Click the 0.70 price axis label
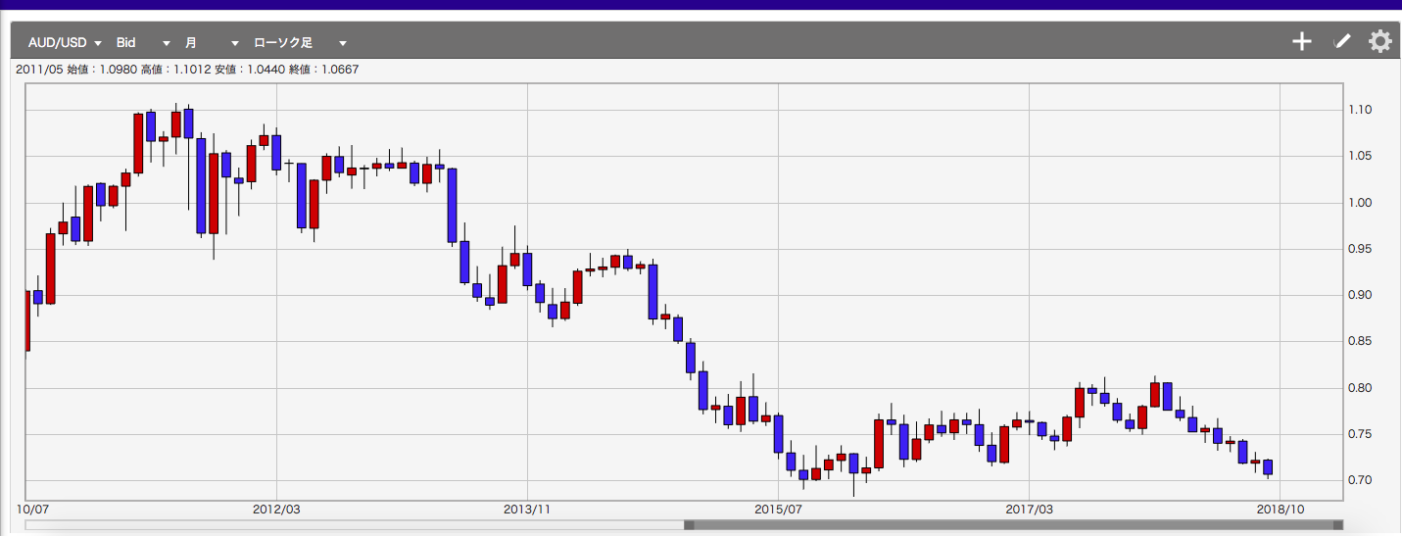 tap(1360, 480)
